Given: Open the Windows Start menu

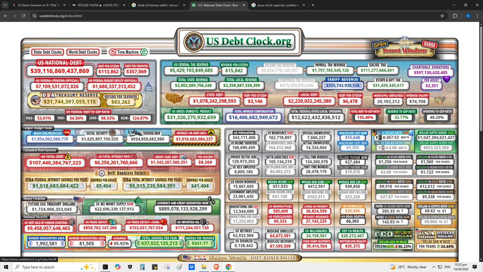Looking at the screenshot, I should [7, 267].
